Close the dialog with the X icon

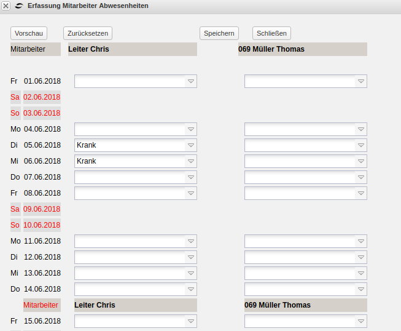[6, 6]
